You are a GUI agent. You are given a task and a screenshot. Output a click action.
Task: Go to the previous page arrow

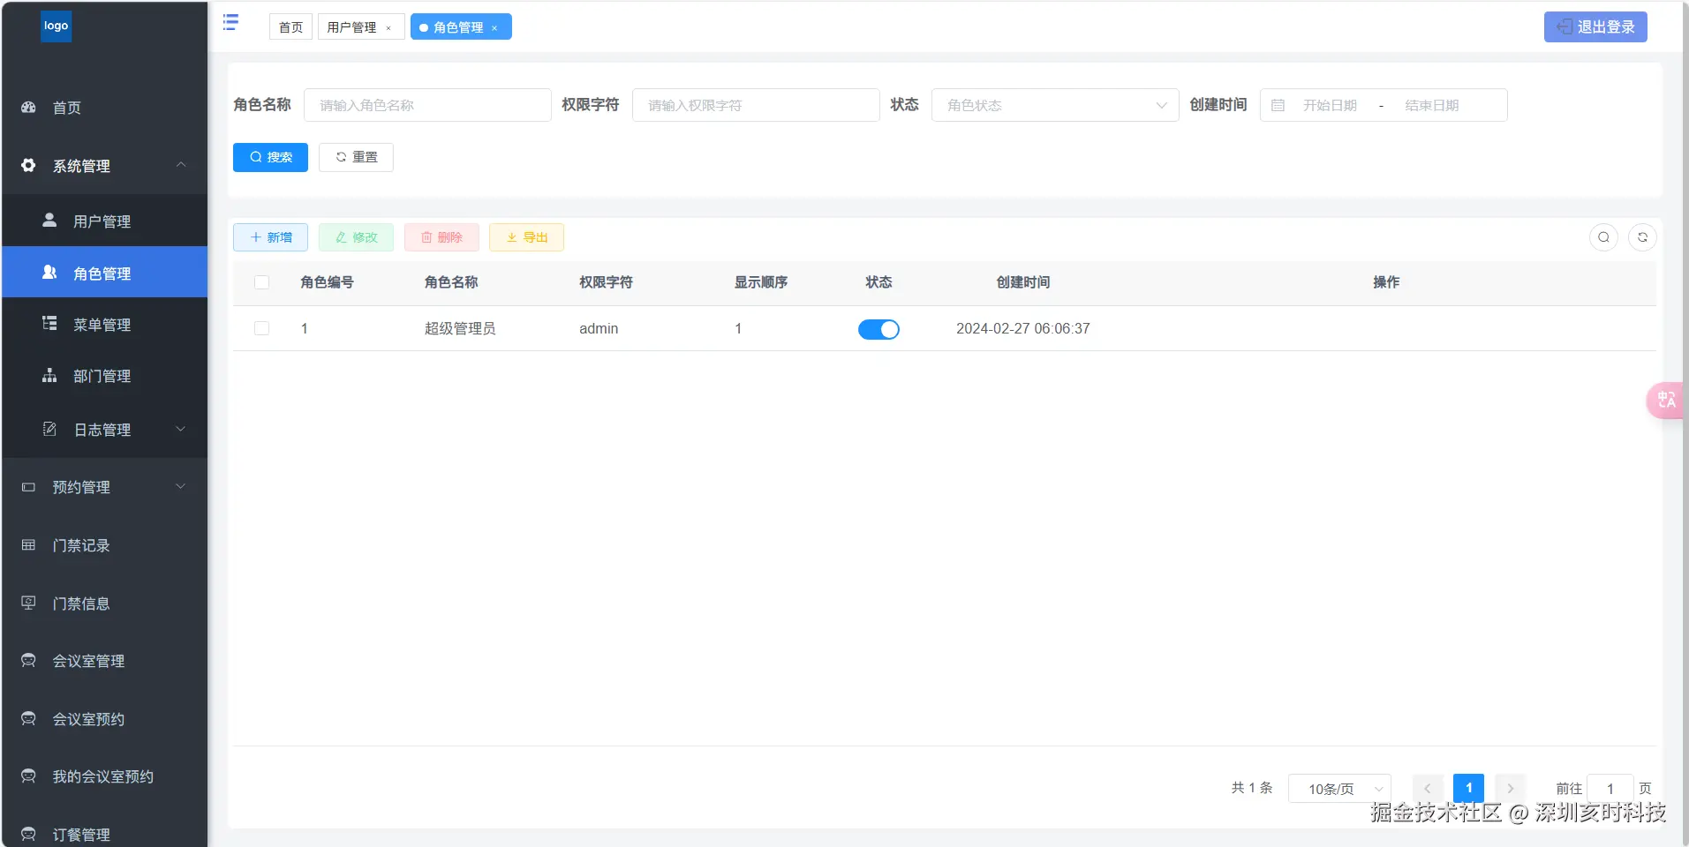pyautogui.click(x=1428, y=789)
